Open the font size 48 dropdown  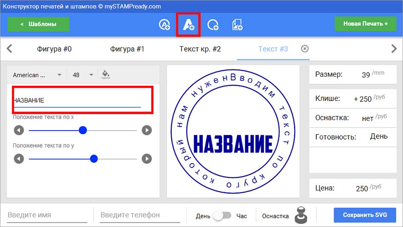(x=82, y=75)
